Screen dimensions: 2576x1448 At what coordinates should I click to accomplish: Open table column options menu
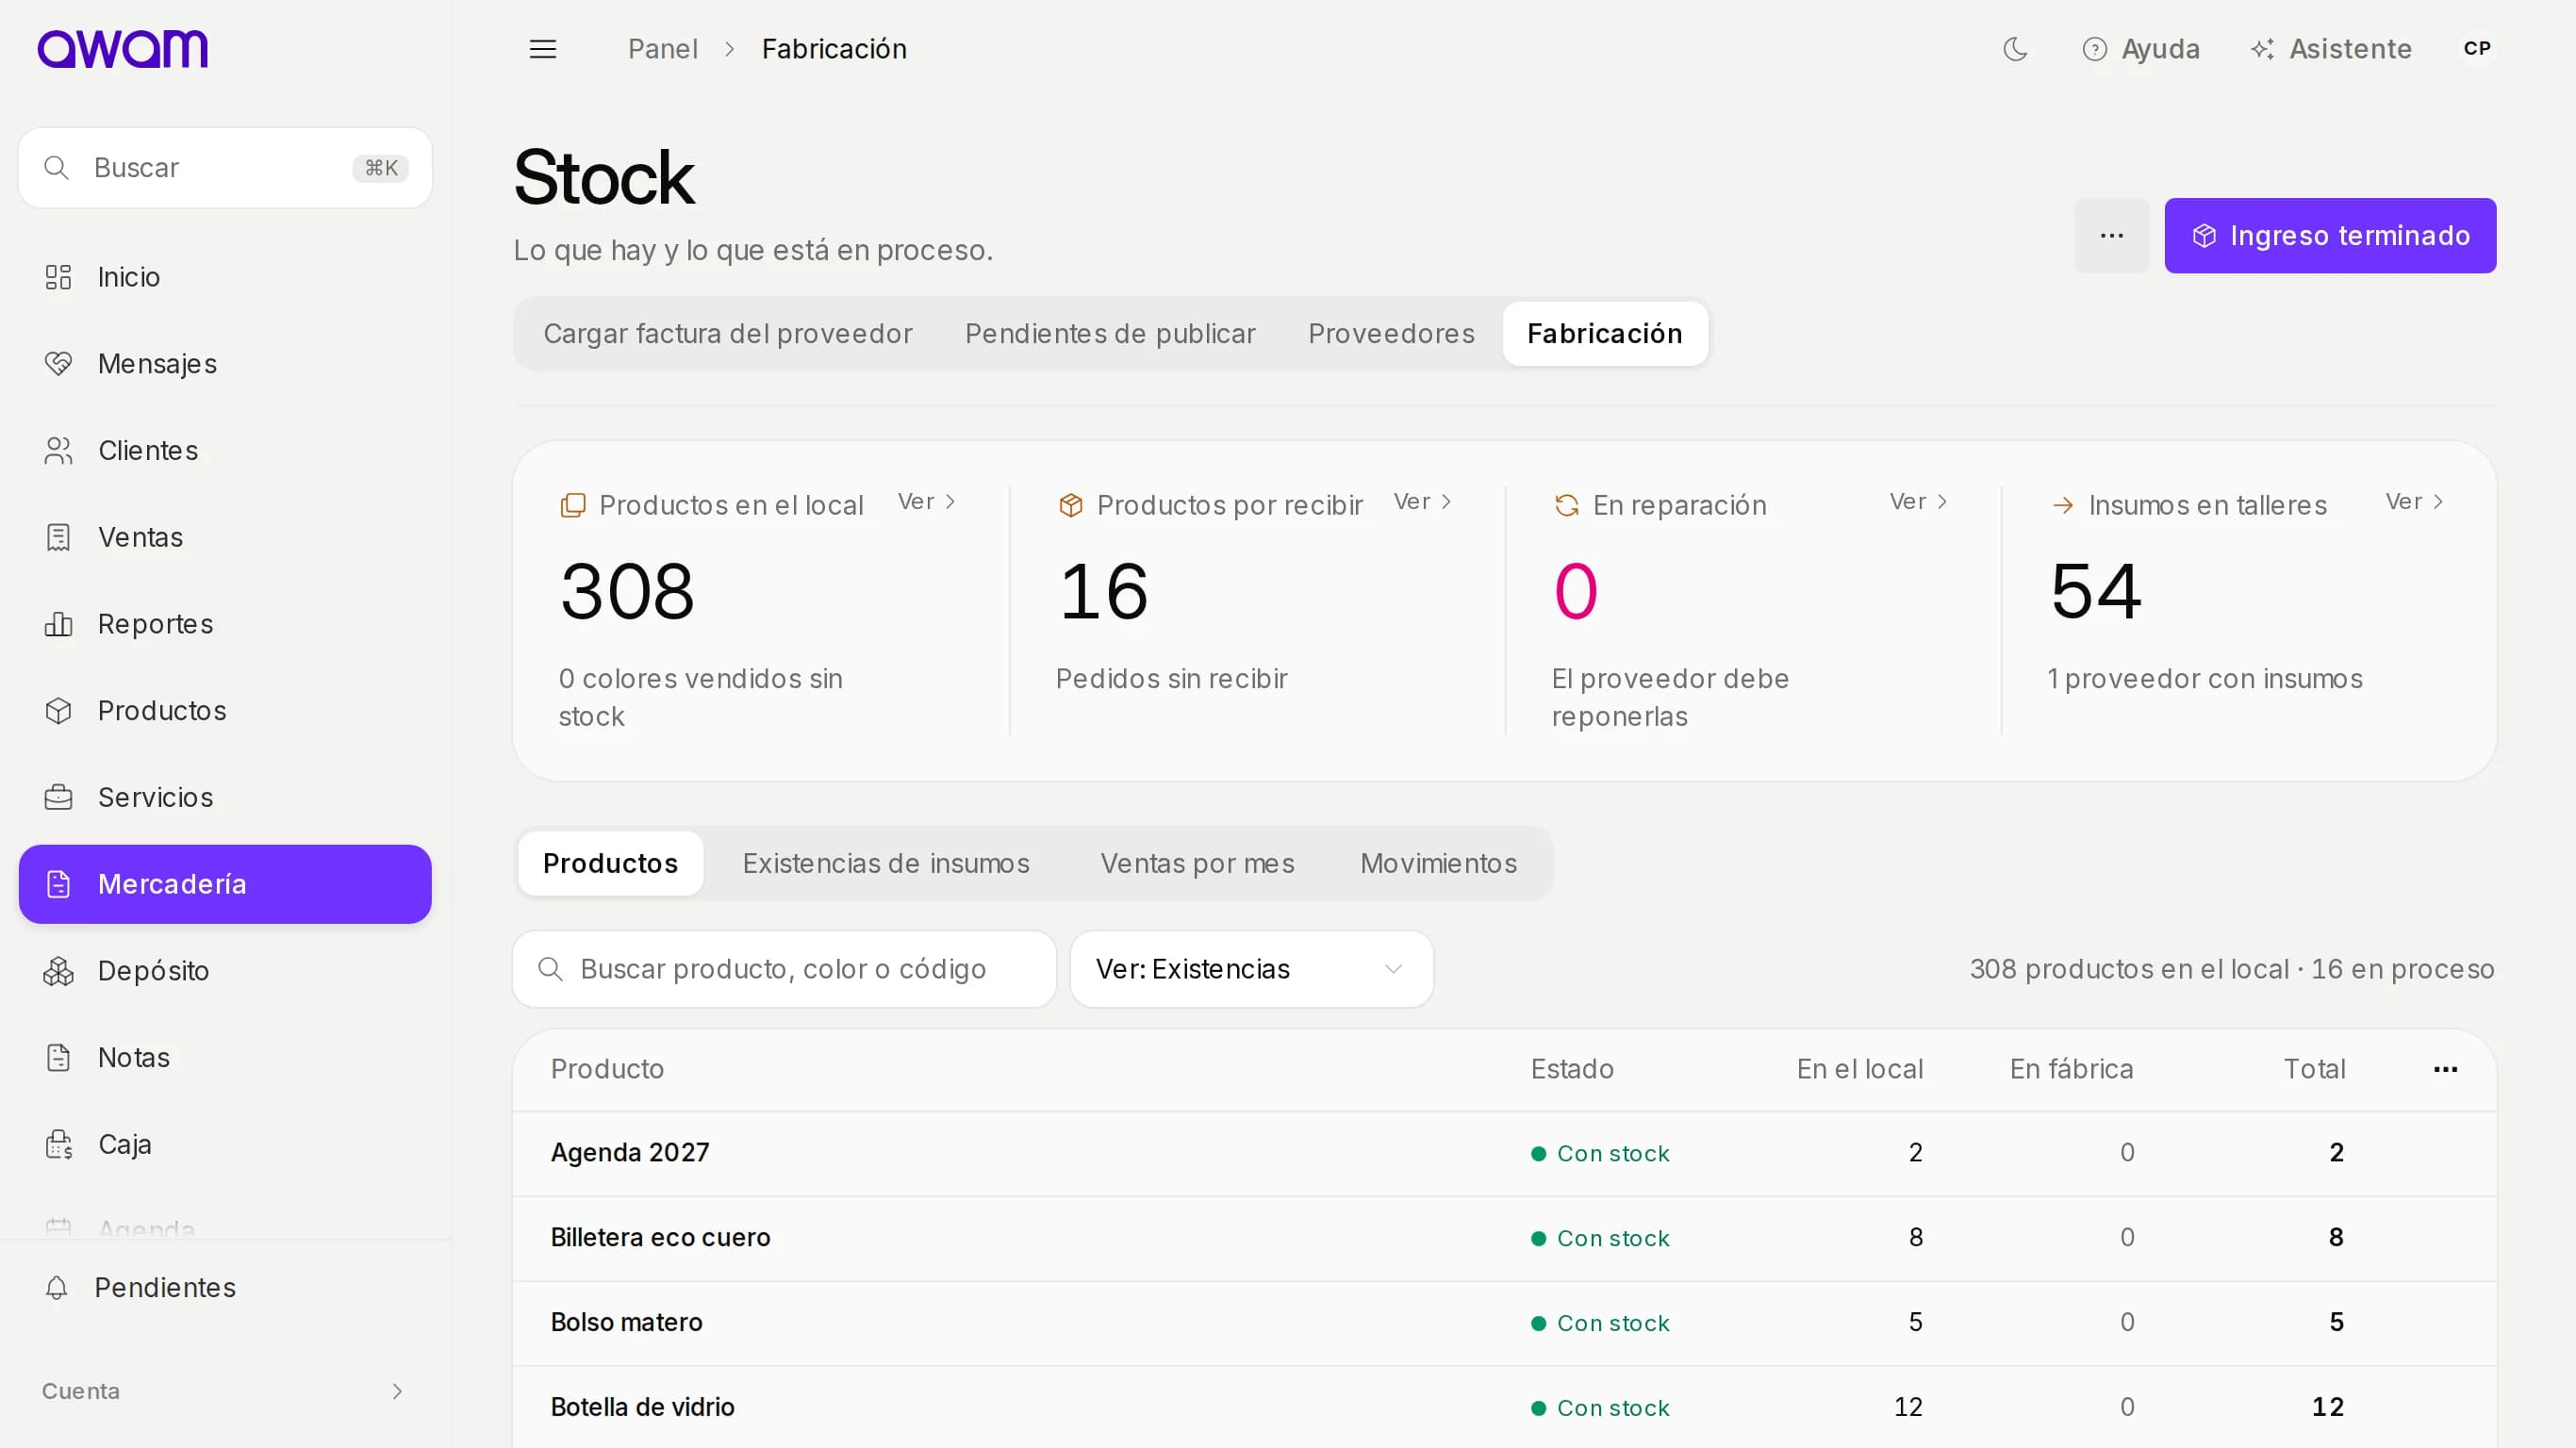tap(2445, 1069)
